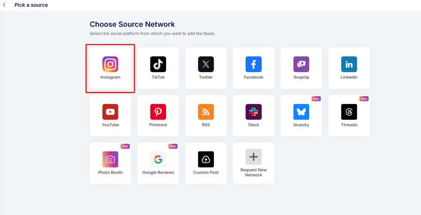Choose the Pinterest icon

(158, 112)
